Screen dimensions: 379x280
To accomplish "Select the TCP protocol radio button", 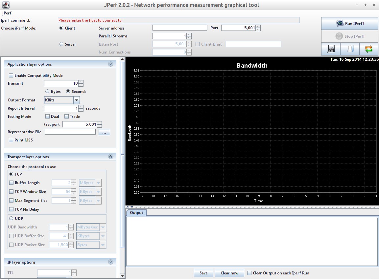I will (11, 174).
